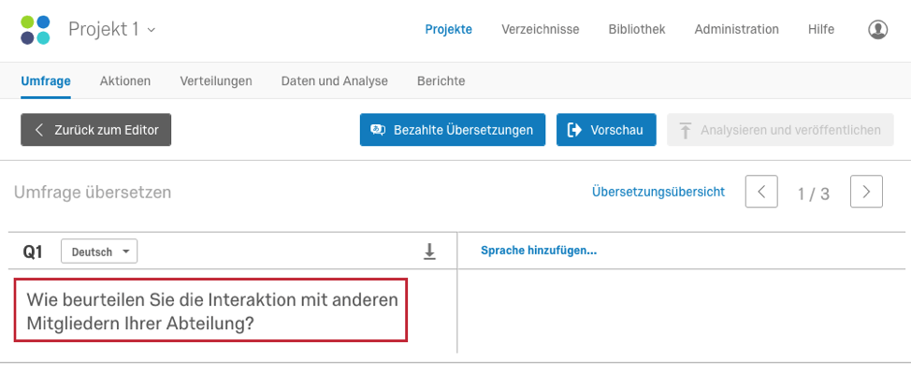911x374 pixels.
Task: Switch to the Aktionen tab
Action: click(x=125, y=81)
